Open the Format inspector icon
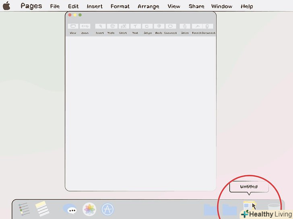Screen dimensions: 293x219 197,26
